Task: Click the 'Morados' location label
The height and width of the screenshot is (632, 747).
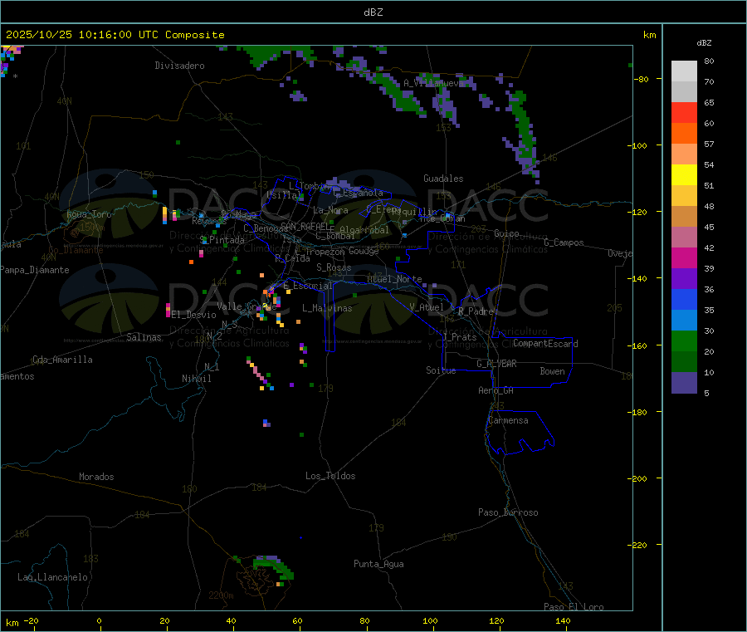Action: tap(97, 477)
